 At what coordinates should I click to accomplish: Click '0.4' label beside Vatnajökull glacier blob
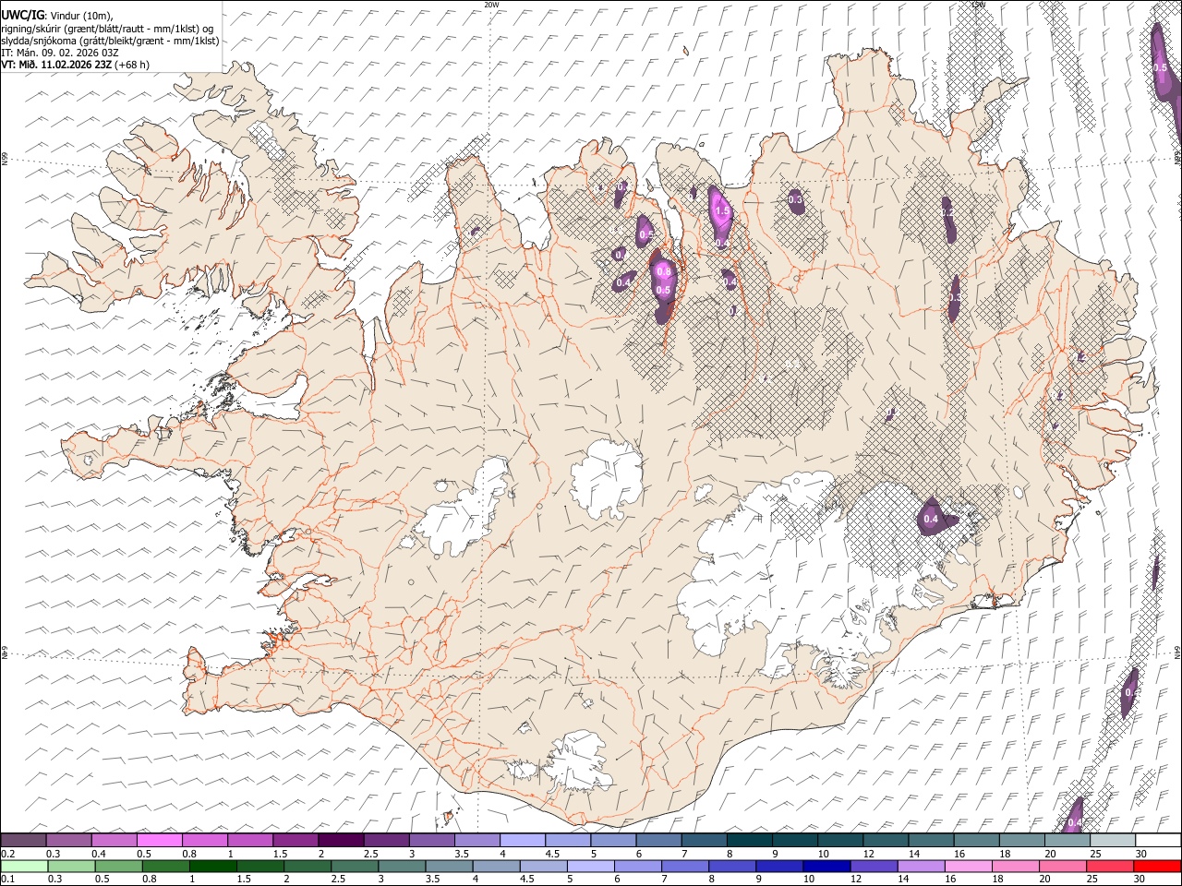click(x=931, y=520)
